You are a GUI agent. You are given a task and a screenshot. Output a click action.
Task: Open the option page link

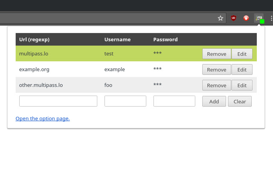coord(43,119)
